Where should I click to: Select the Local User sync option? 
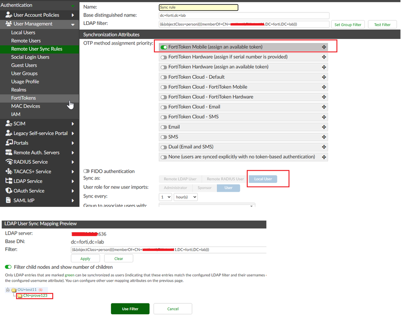263,179
